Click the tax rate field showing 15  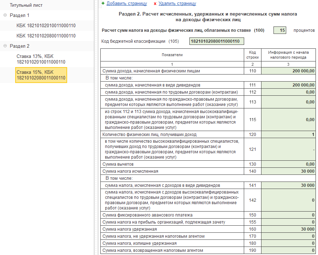[x=279, y=30]
